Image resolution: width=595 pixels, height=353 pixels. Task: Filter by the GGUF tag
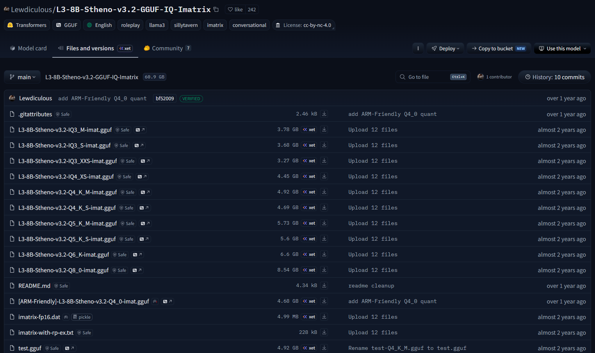67,25
